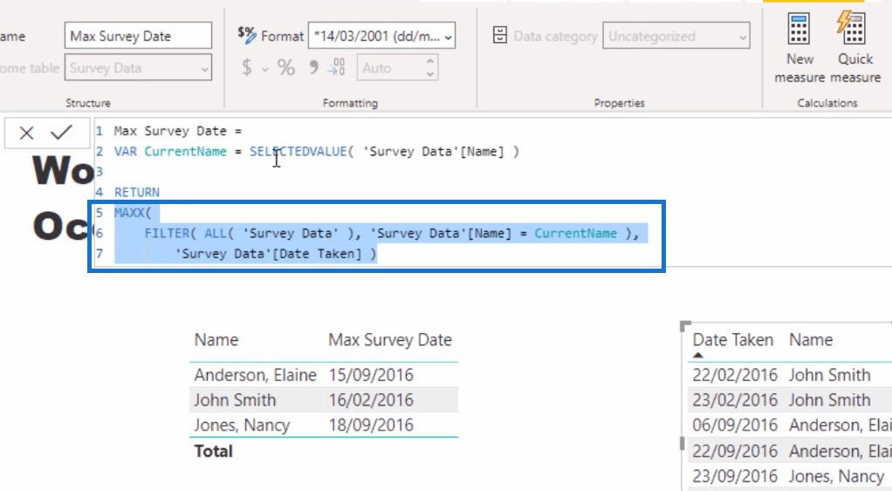Open the Home table dropdown showing Survey Data
This screenshot has height=491, width=892.
138,68
